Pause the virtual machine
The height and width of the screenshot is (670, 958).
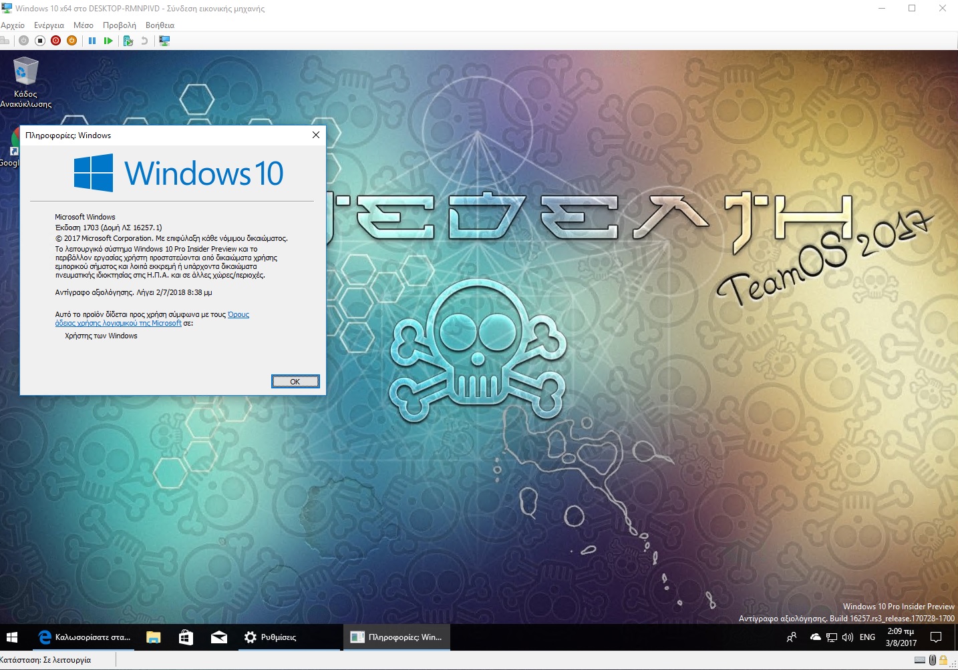(92, 41)
